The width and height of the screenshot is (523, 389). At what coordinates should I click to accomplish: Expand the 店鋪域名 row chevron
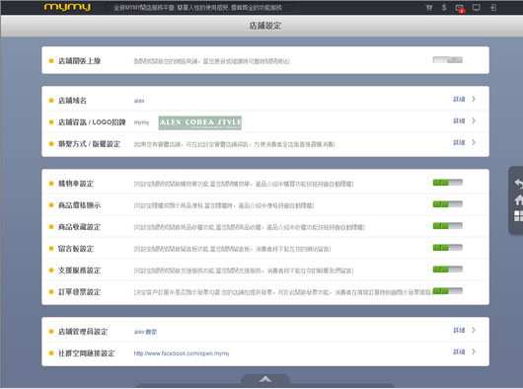pyautogui.click(x=474, y=99)
